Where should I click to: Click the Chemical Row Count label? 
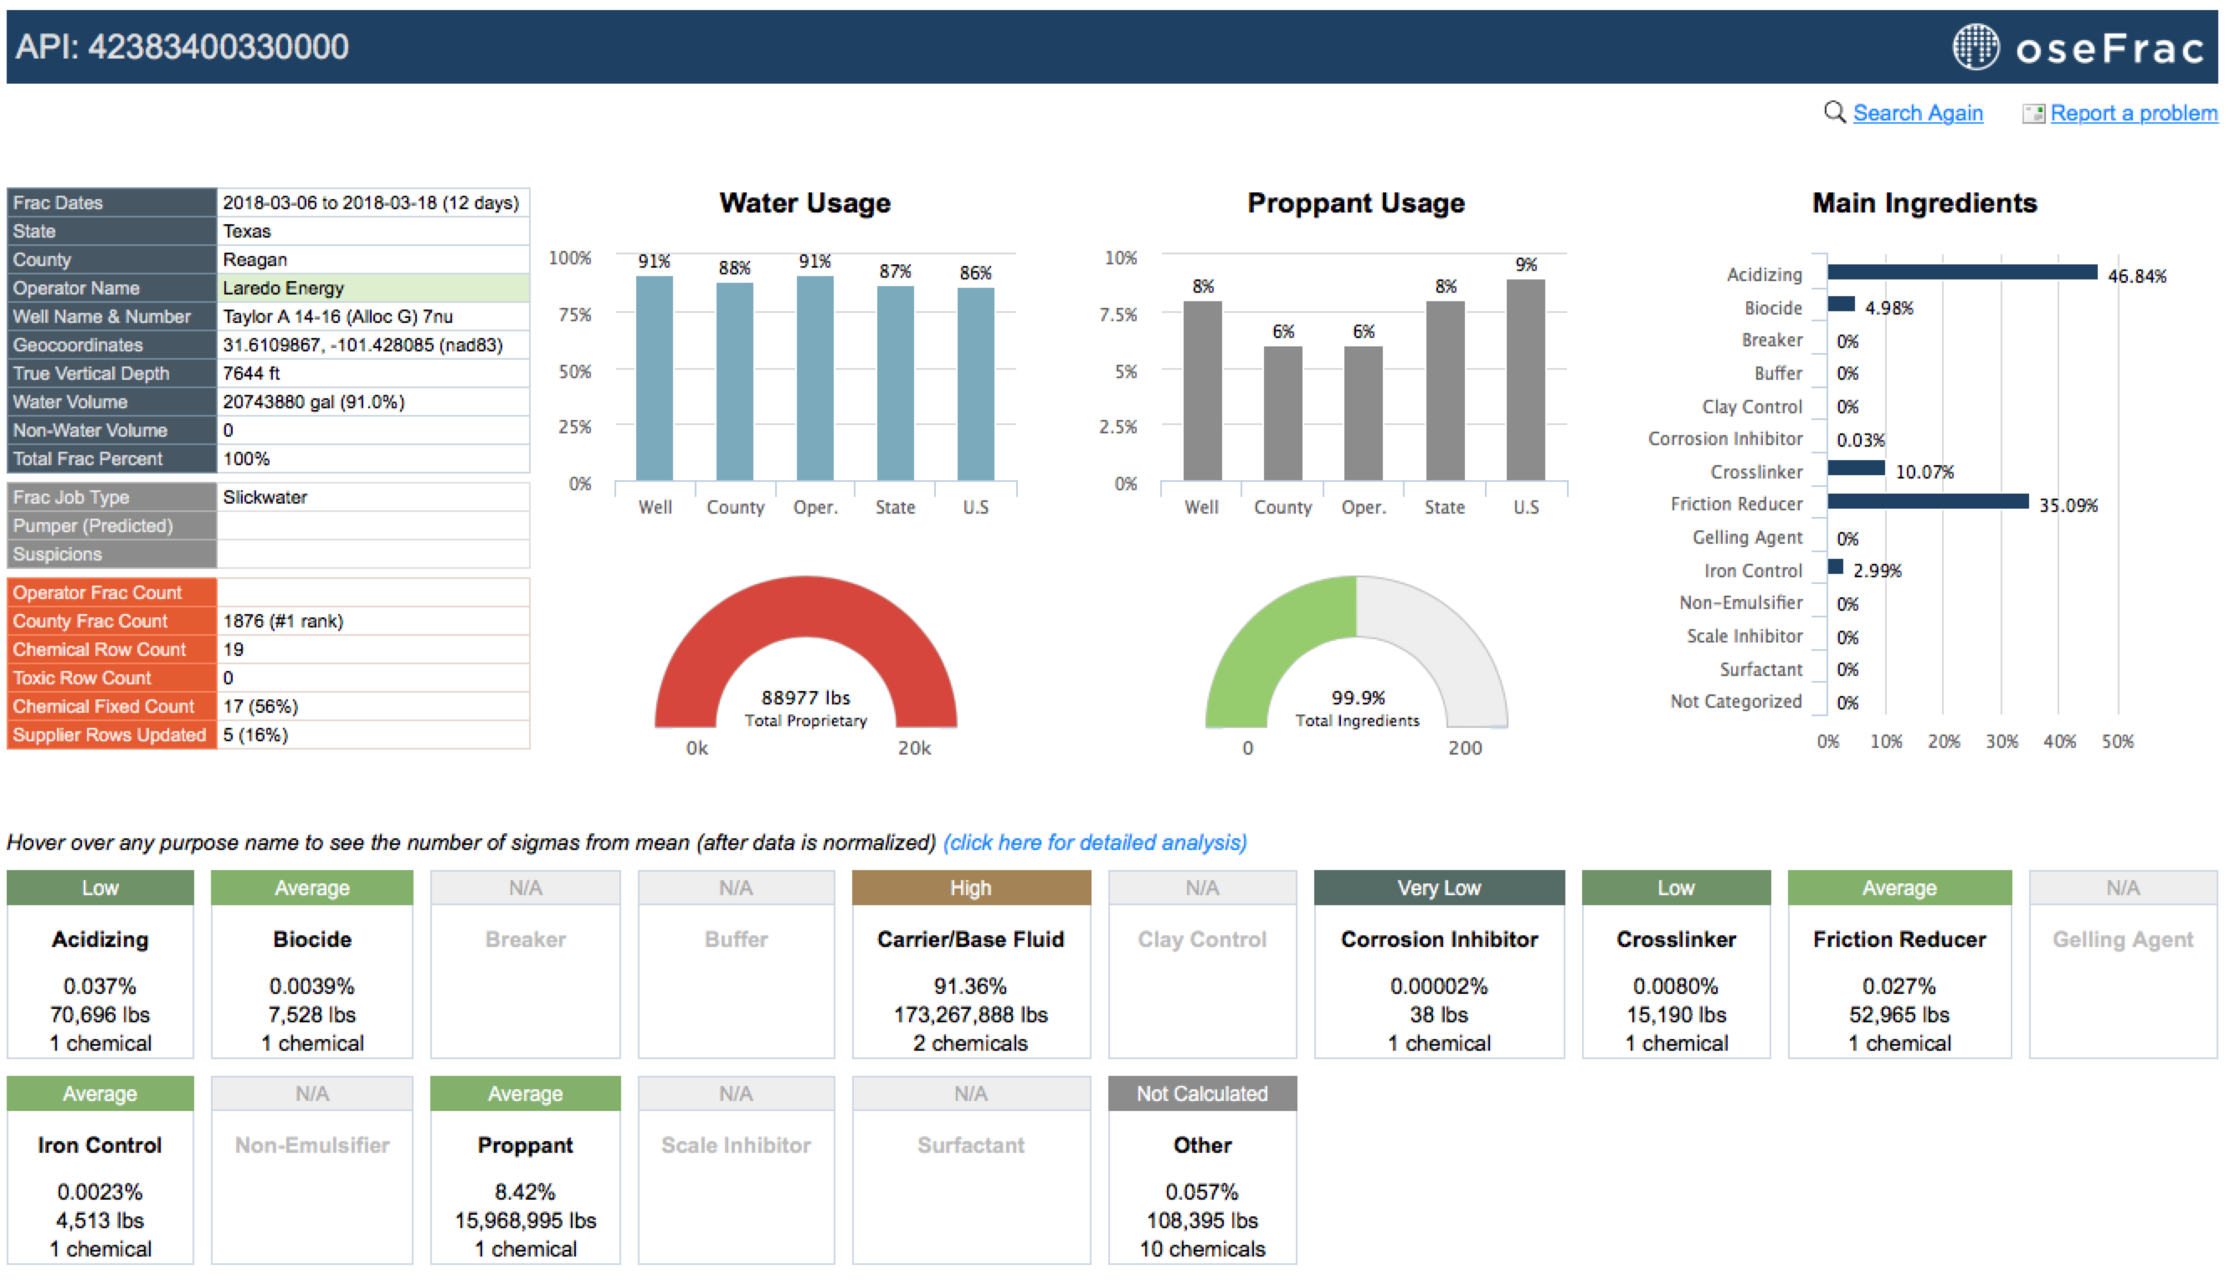tap(100, 649)
